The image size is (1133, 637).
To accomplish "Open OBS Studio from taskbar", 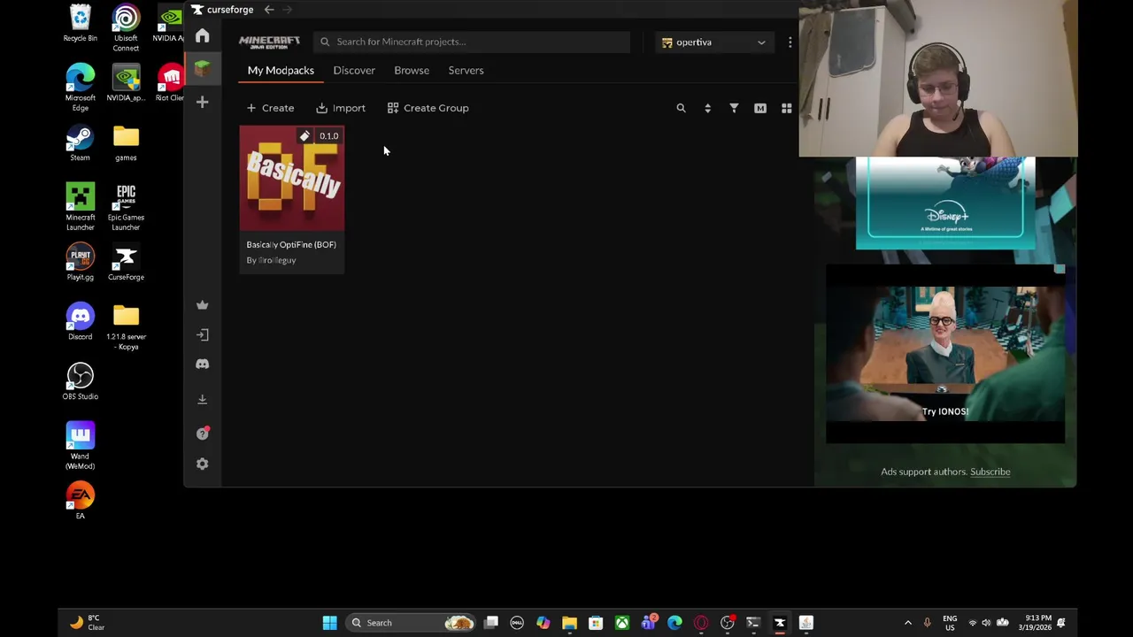I will [x=727, y=623].
